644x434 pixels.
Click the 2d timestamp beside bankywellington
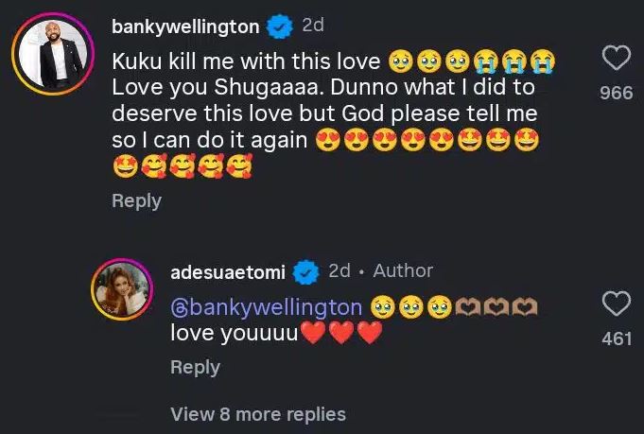(x=312, y=26)
